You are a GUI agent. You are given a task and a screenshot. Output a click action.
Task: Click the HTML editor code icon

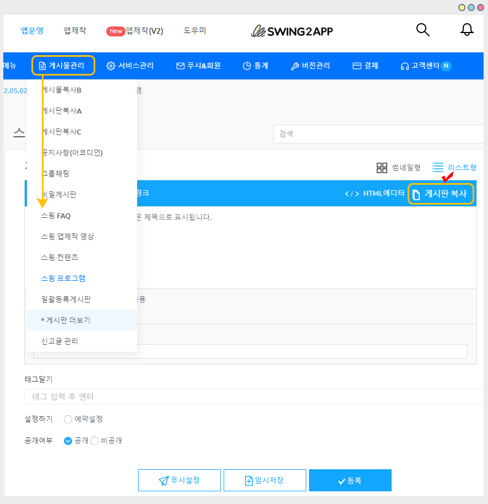[x=352, y=194]
